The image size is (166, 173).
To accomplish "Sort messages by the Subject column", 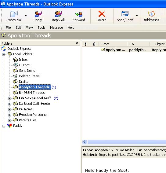I will coord(158,44).
